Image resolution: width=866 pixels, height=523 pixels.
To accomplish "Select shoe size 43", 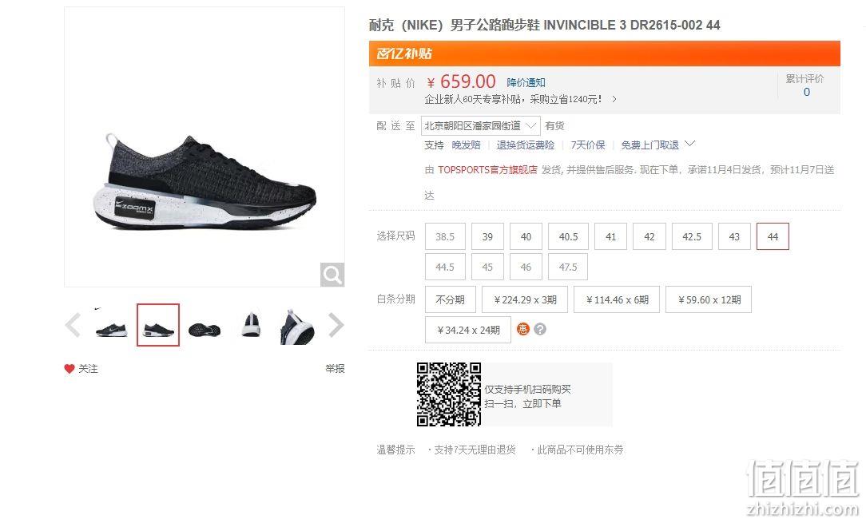I will (x=734, y=236).
